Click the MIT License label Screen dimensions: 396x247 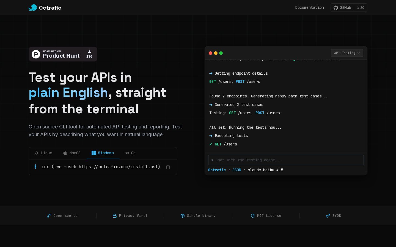(x=269, y=216)
